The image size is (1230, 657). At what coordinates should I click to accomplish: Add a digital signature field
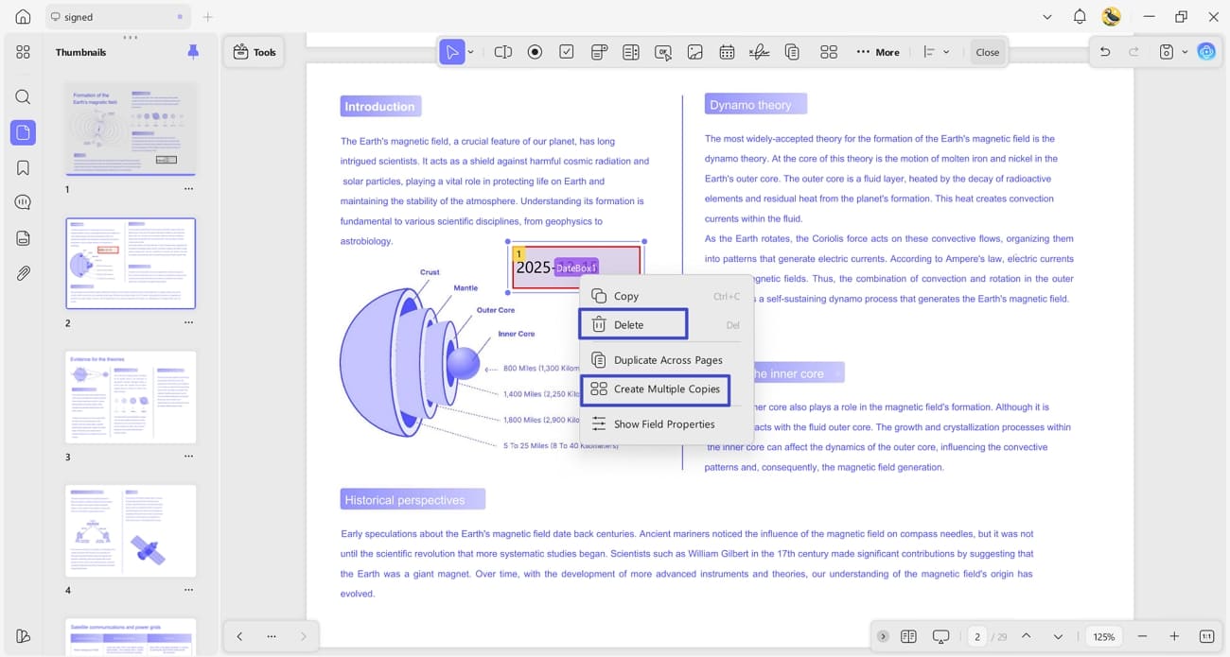759,52
